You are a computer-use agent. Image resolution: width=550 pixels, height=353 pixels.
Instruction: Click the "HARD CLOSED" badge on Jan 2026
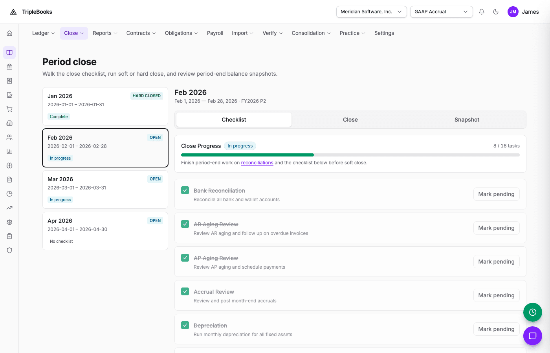[x=147, y=96]
